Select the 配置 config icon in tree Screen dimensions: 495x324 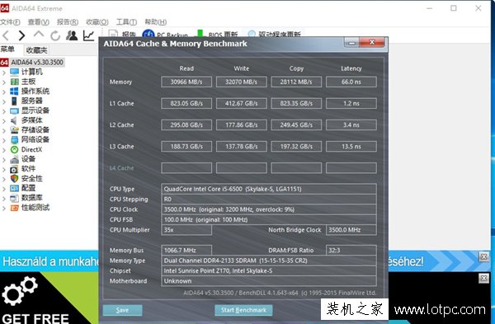(15, 188)
